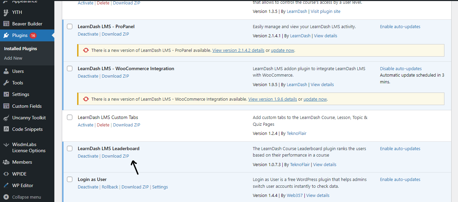Select the Login as User plugin checkbox
Viewport: 458px width, 202px height.
click(x=70, y=179)
